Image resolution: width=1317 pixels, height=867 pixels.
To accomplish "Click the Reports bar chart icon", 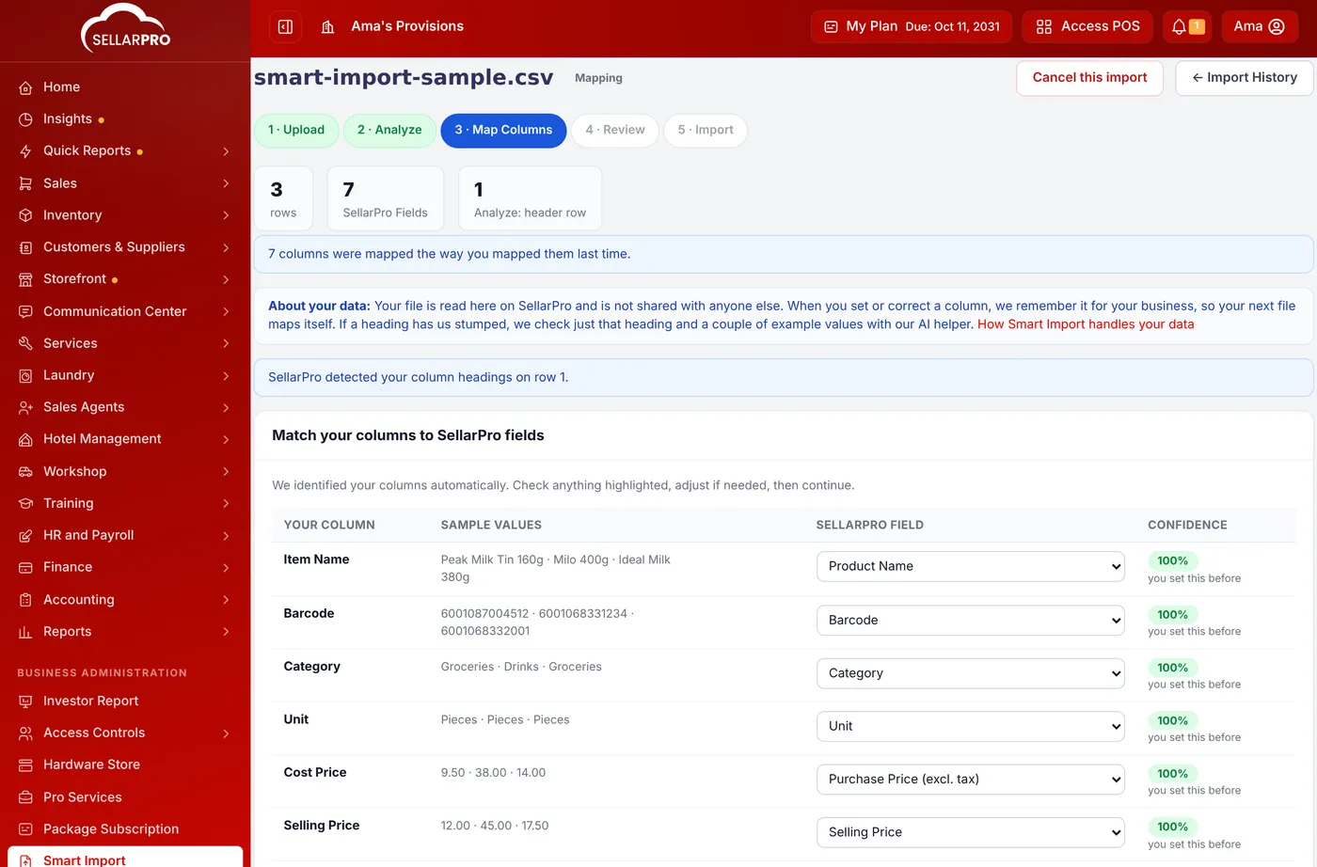I will 25,632.
